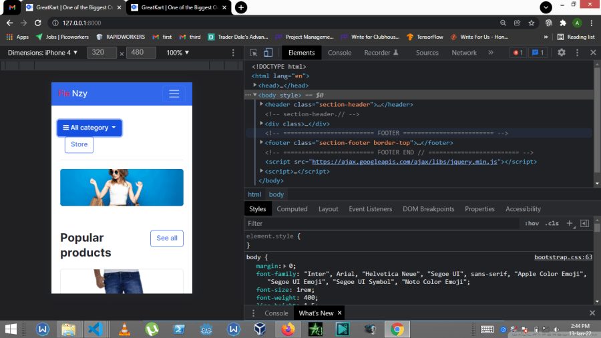This screenshot has height=338, width=601.
Task: Close the DevTools panel
Action: pos(593,53)
